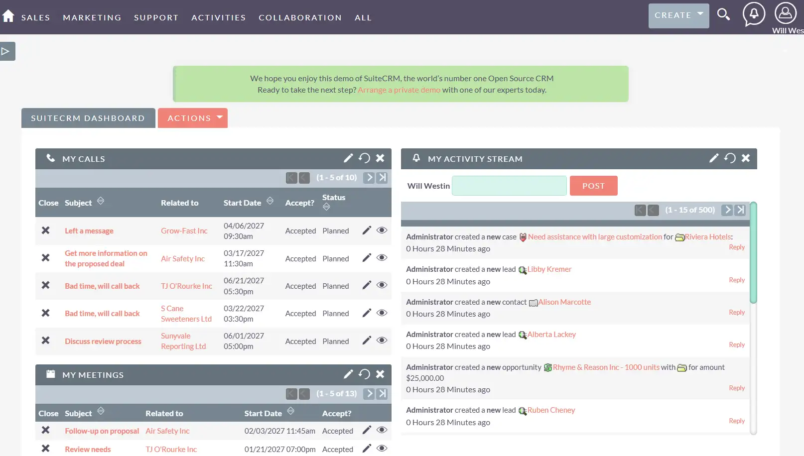804x456 pixels.
Task: Go to next page of Activity Stream
Action: point(728,210)
